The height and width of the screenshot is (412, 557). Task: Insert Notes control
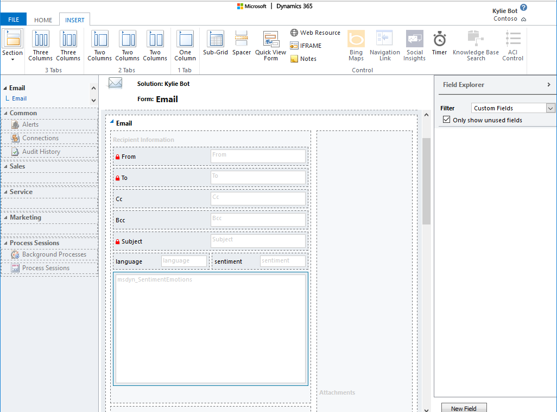pos(303,59)
